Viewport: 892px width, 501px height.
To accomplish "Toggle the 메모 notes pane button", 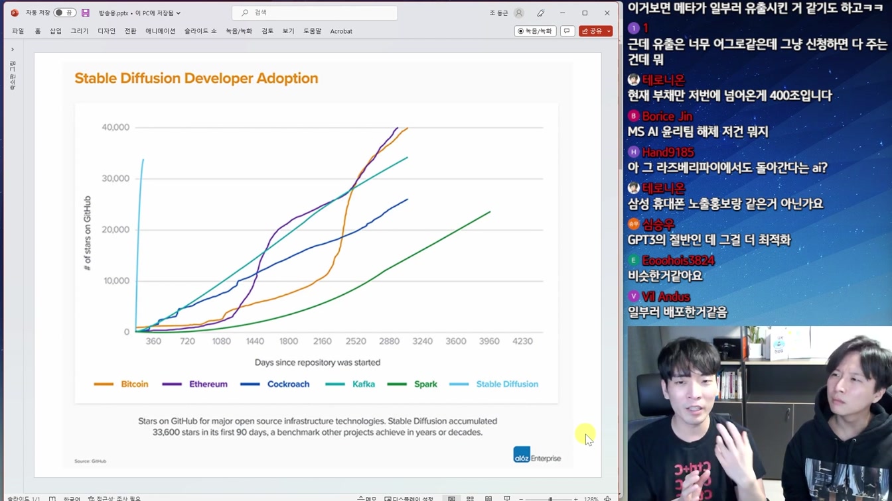I will click(367, 498).
